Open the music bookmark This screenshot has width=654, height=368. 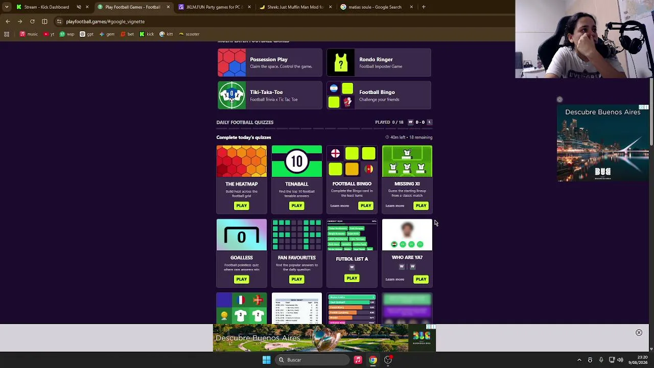pyautogui.click(x=29, y=34)
